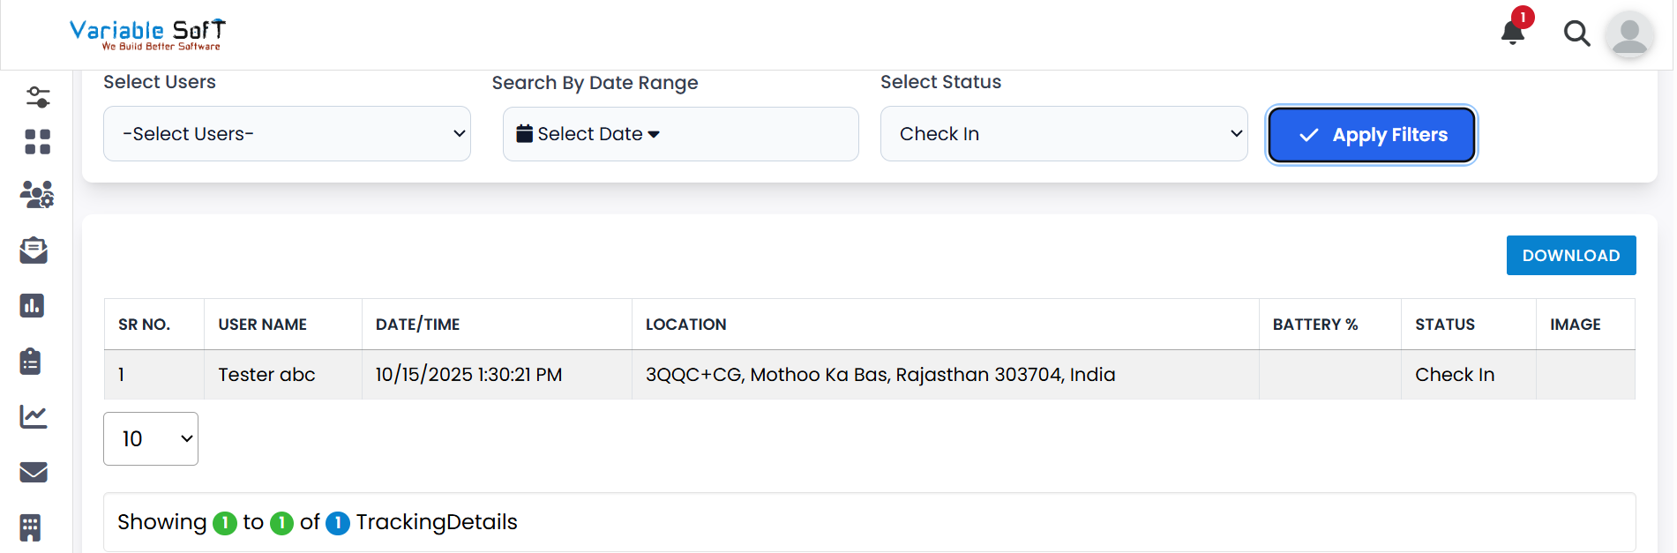Viewport: 1677px width, 553px height.
Task: Click the open envelope icon in sidebar
Action: point(34,250)
